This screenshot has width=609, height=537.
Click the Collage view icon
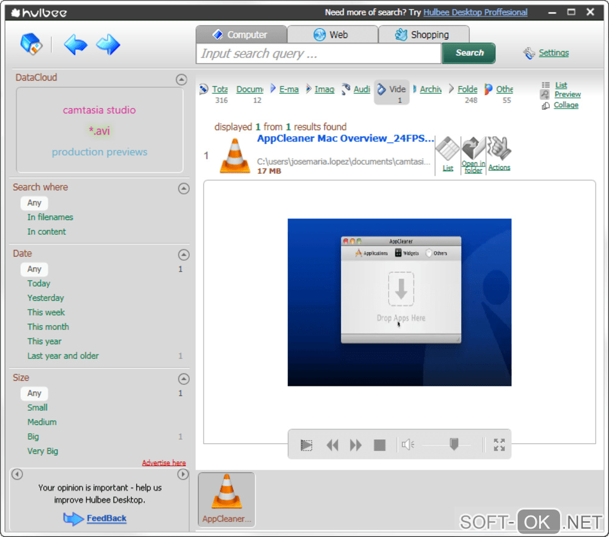click(x=546, y=105)
